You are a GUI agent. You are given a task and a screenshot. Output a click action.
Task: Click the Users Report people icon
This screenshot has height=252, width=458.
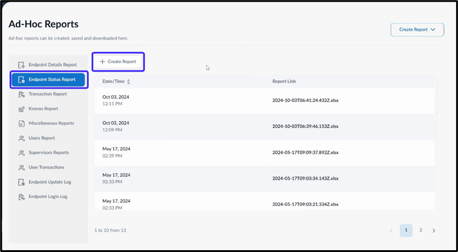coord(21,138)
